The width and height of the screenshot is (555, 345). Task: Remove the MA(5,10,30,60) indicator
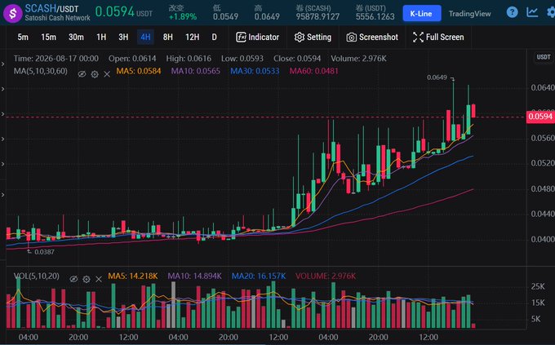click(107, 74)
